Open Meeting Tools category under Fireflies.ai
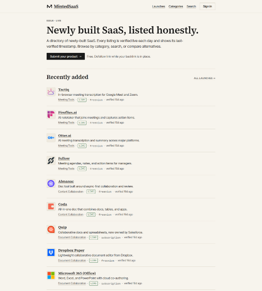262x291 pixels. [66, 122]
